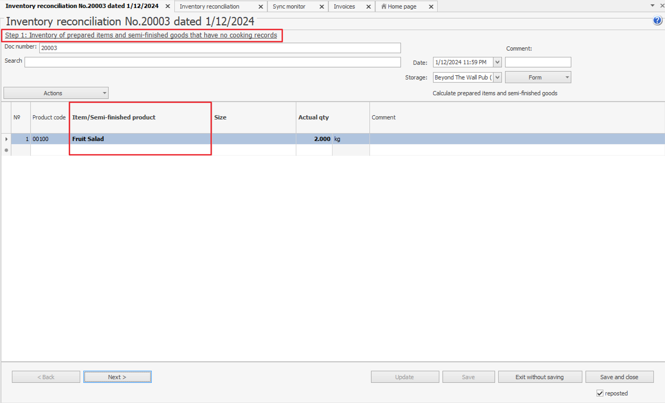
Task: Expand the Storage dropdown
Action: click(497, 77)
